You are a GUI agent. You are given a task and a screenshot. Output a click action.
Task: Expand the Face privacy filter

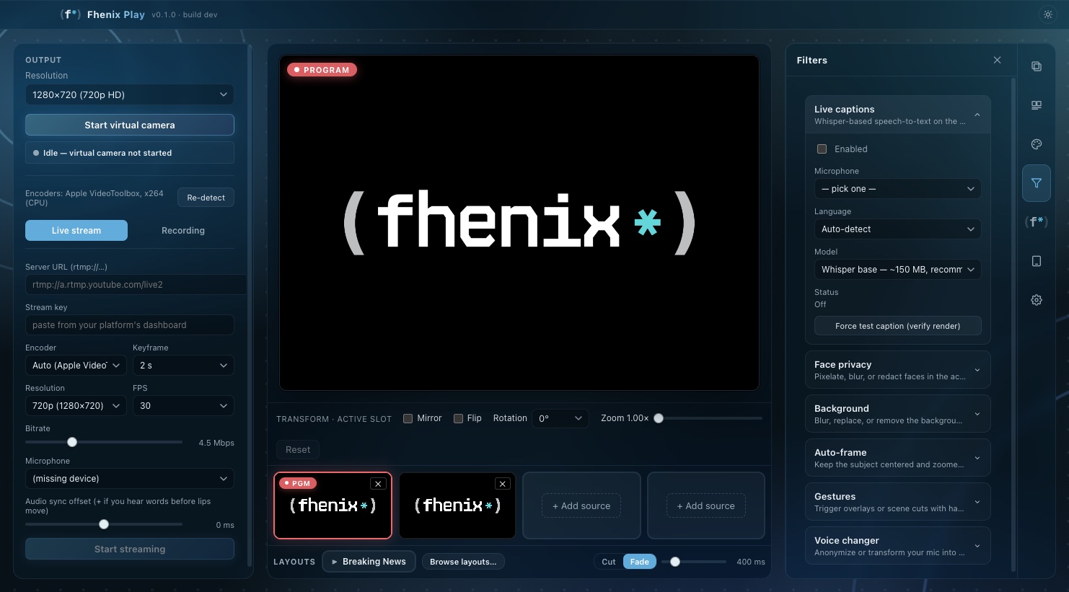tap(897, 370)
